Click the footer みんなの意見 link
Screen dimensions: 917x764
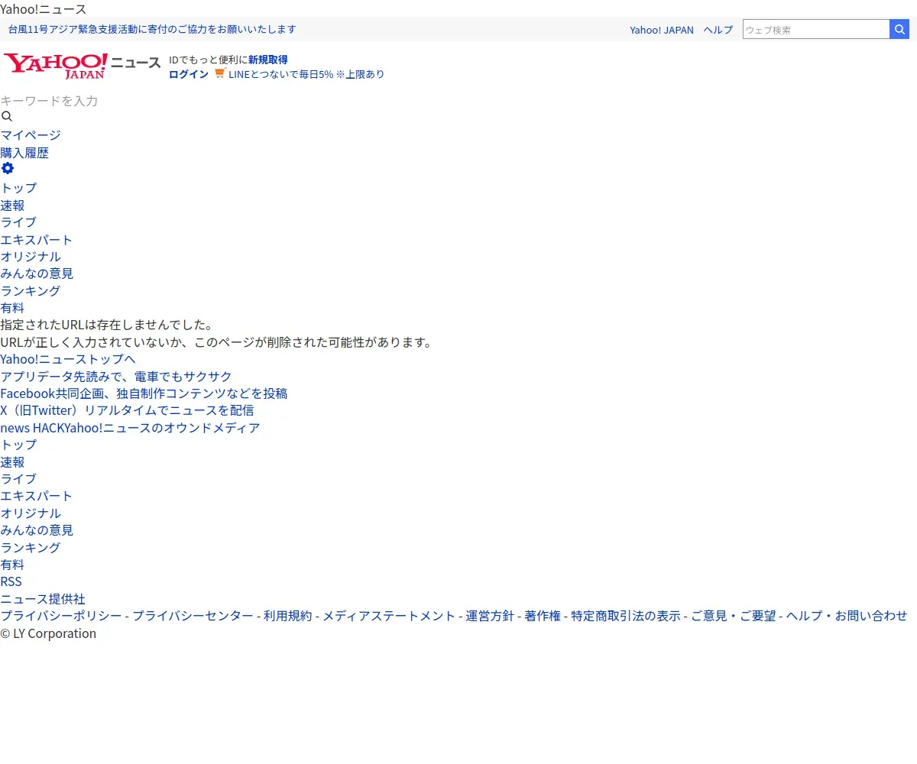pos(37,530)
